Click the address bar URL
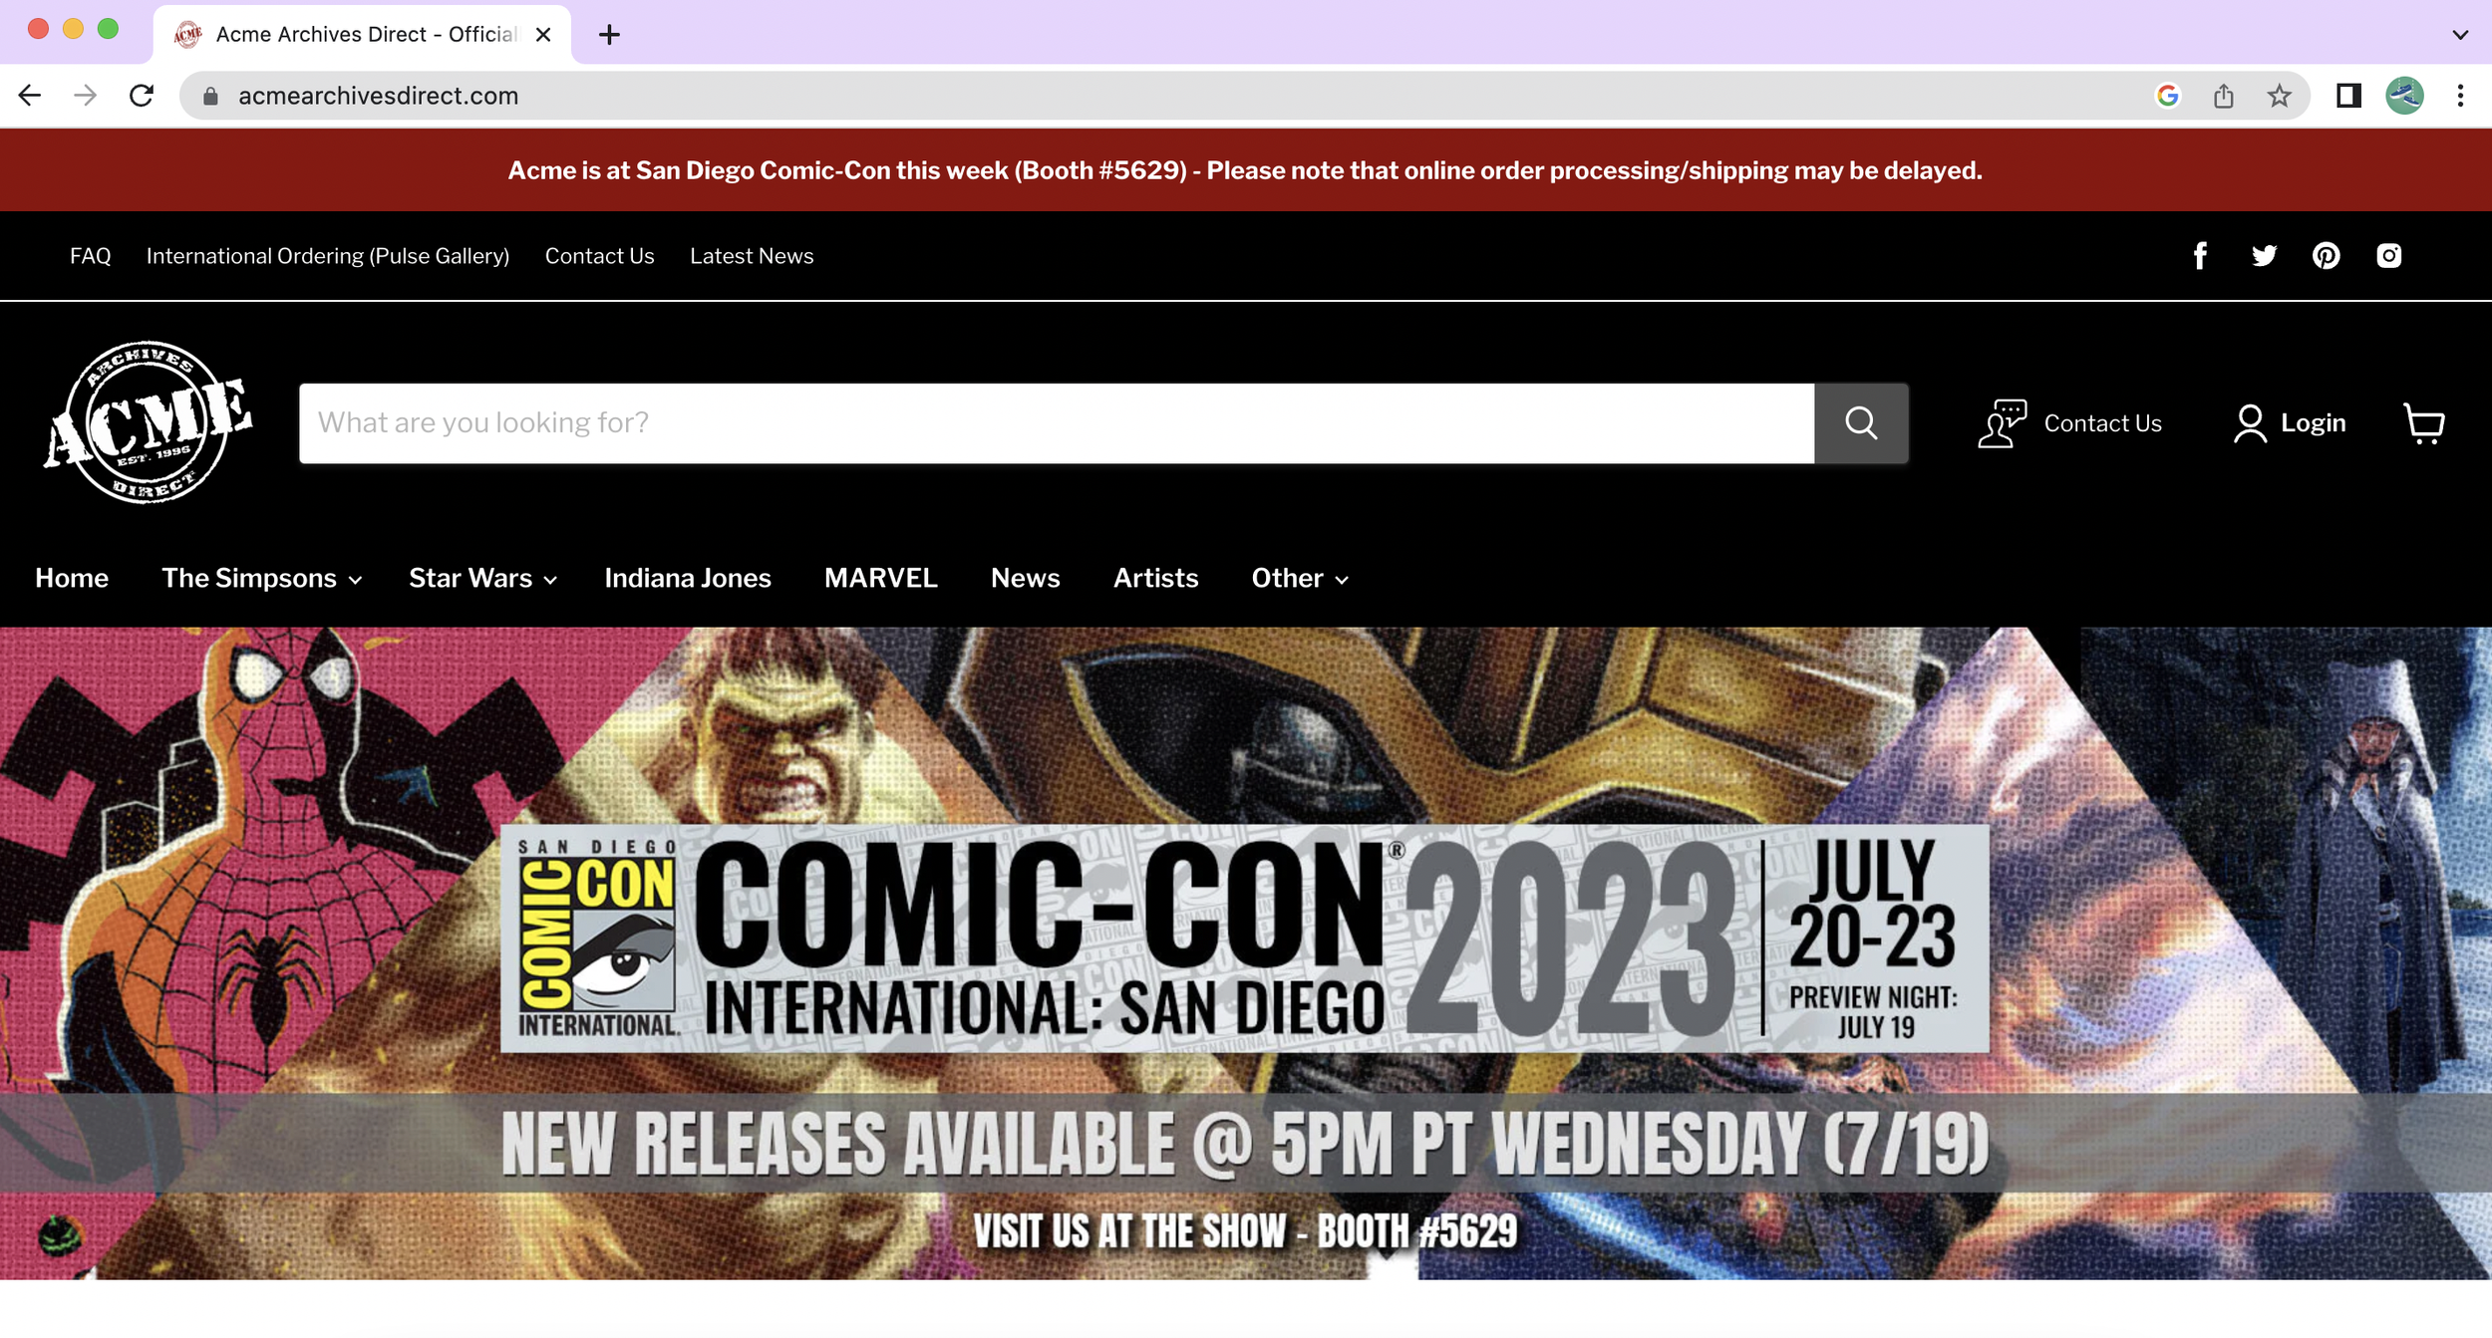 pos(378,96)
